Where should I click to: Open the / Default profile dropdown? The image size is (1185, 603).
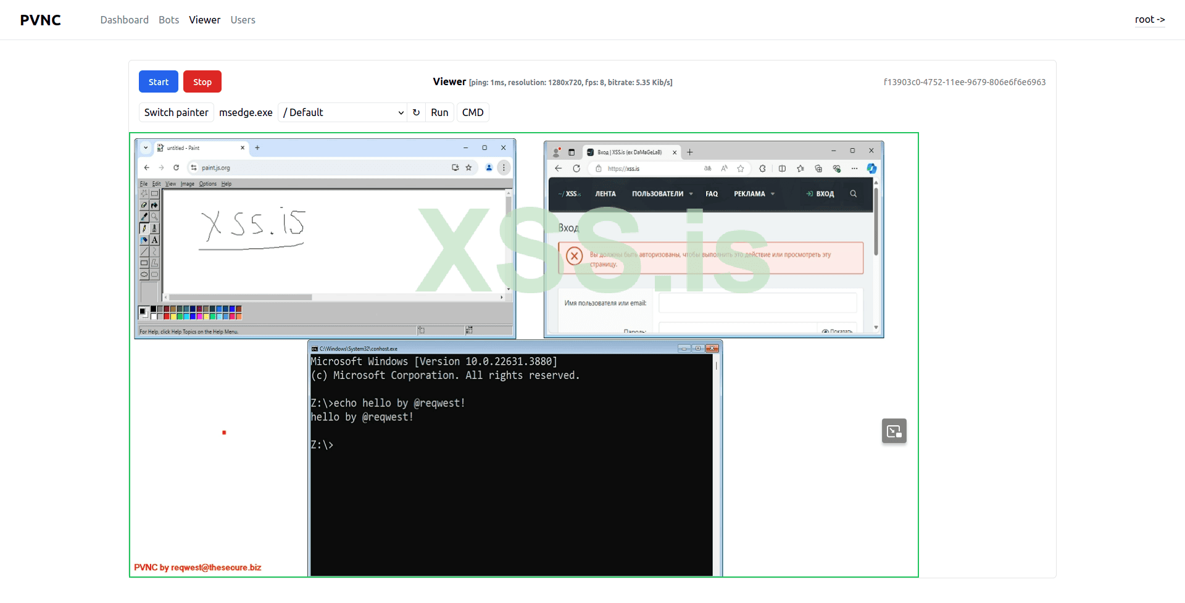[x=343, y=112]
